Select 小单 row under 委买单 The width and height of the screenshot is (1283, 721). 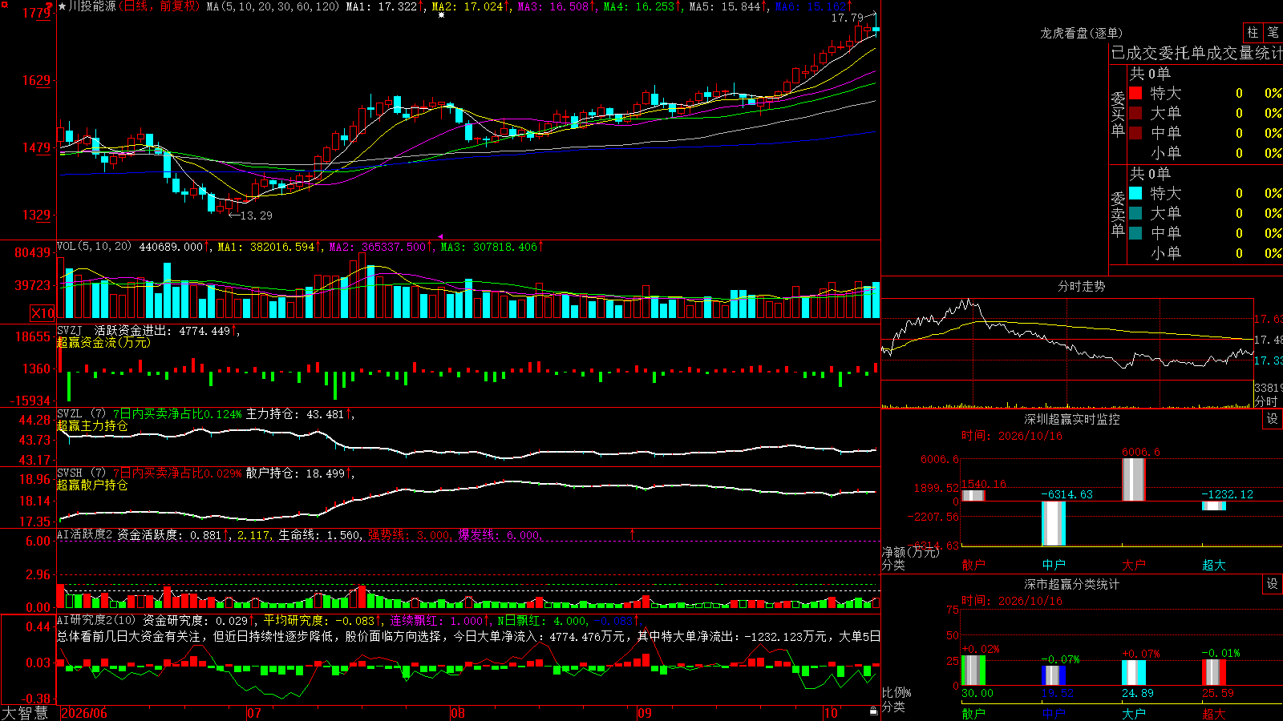point(1205,153)
